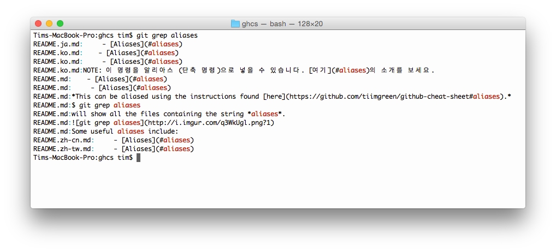Minimize the terminal with the yellow button
556x252 pixels.
click(49, 23)
